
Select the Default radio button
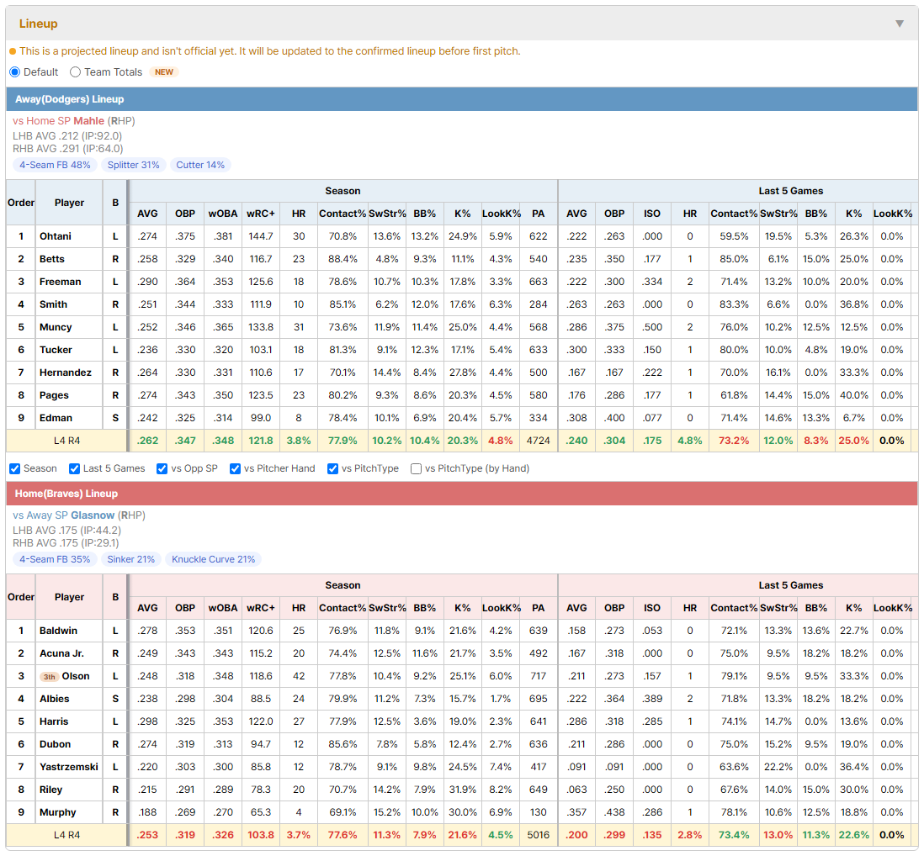tap(15, 71)
